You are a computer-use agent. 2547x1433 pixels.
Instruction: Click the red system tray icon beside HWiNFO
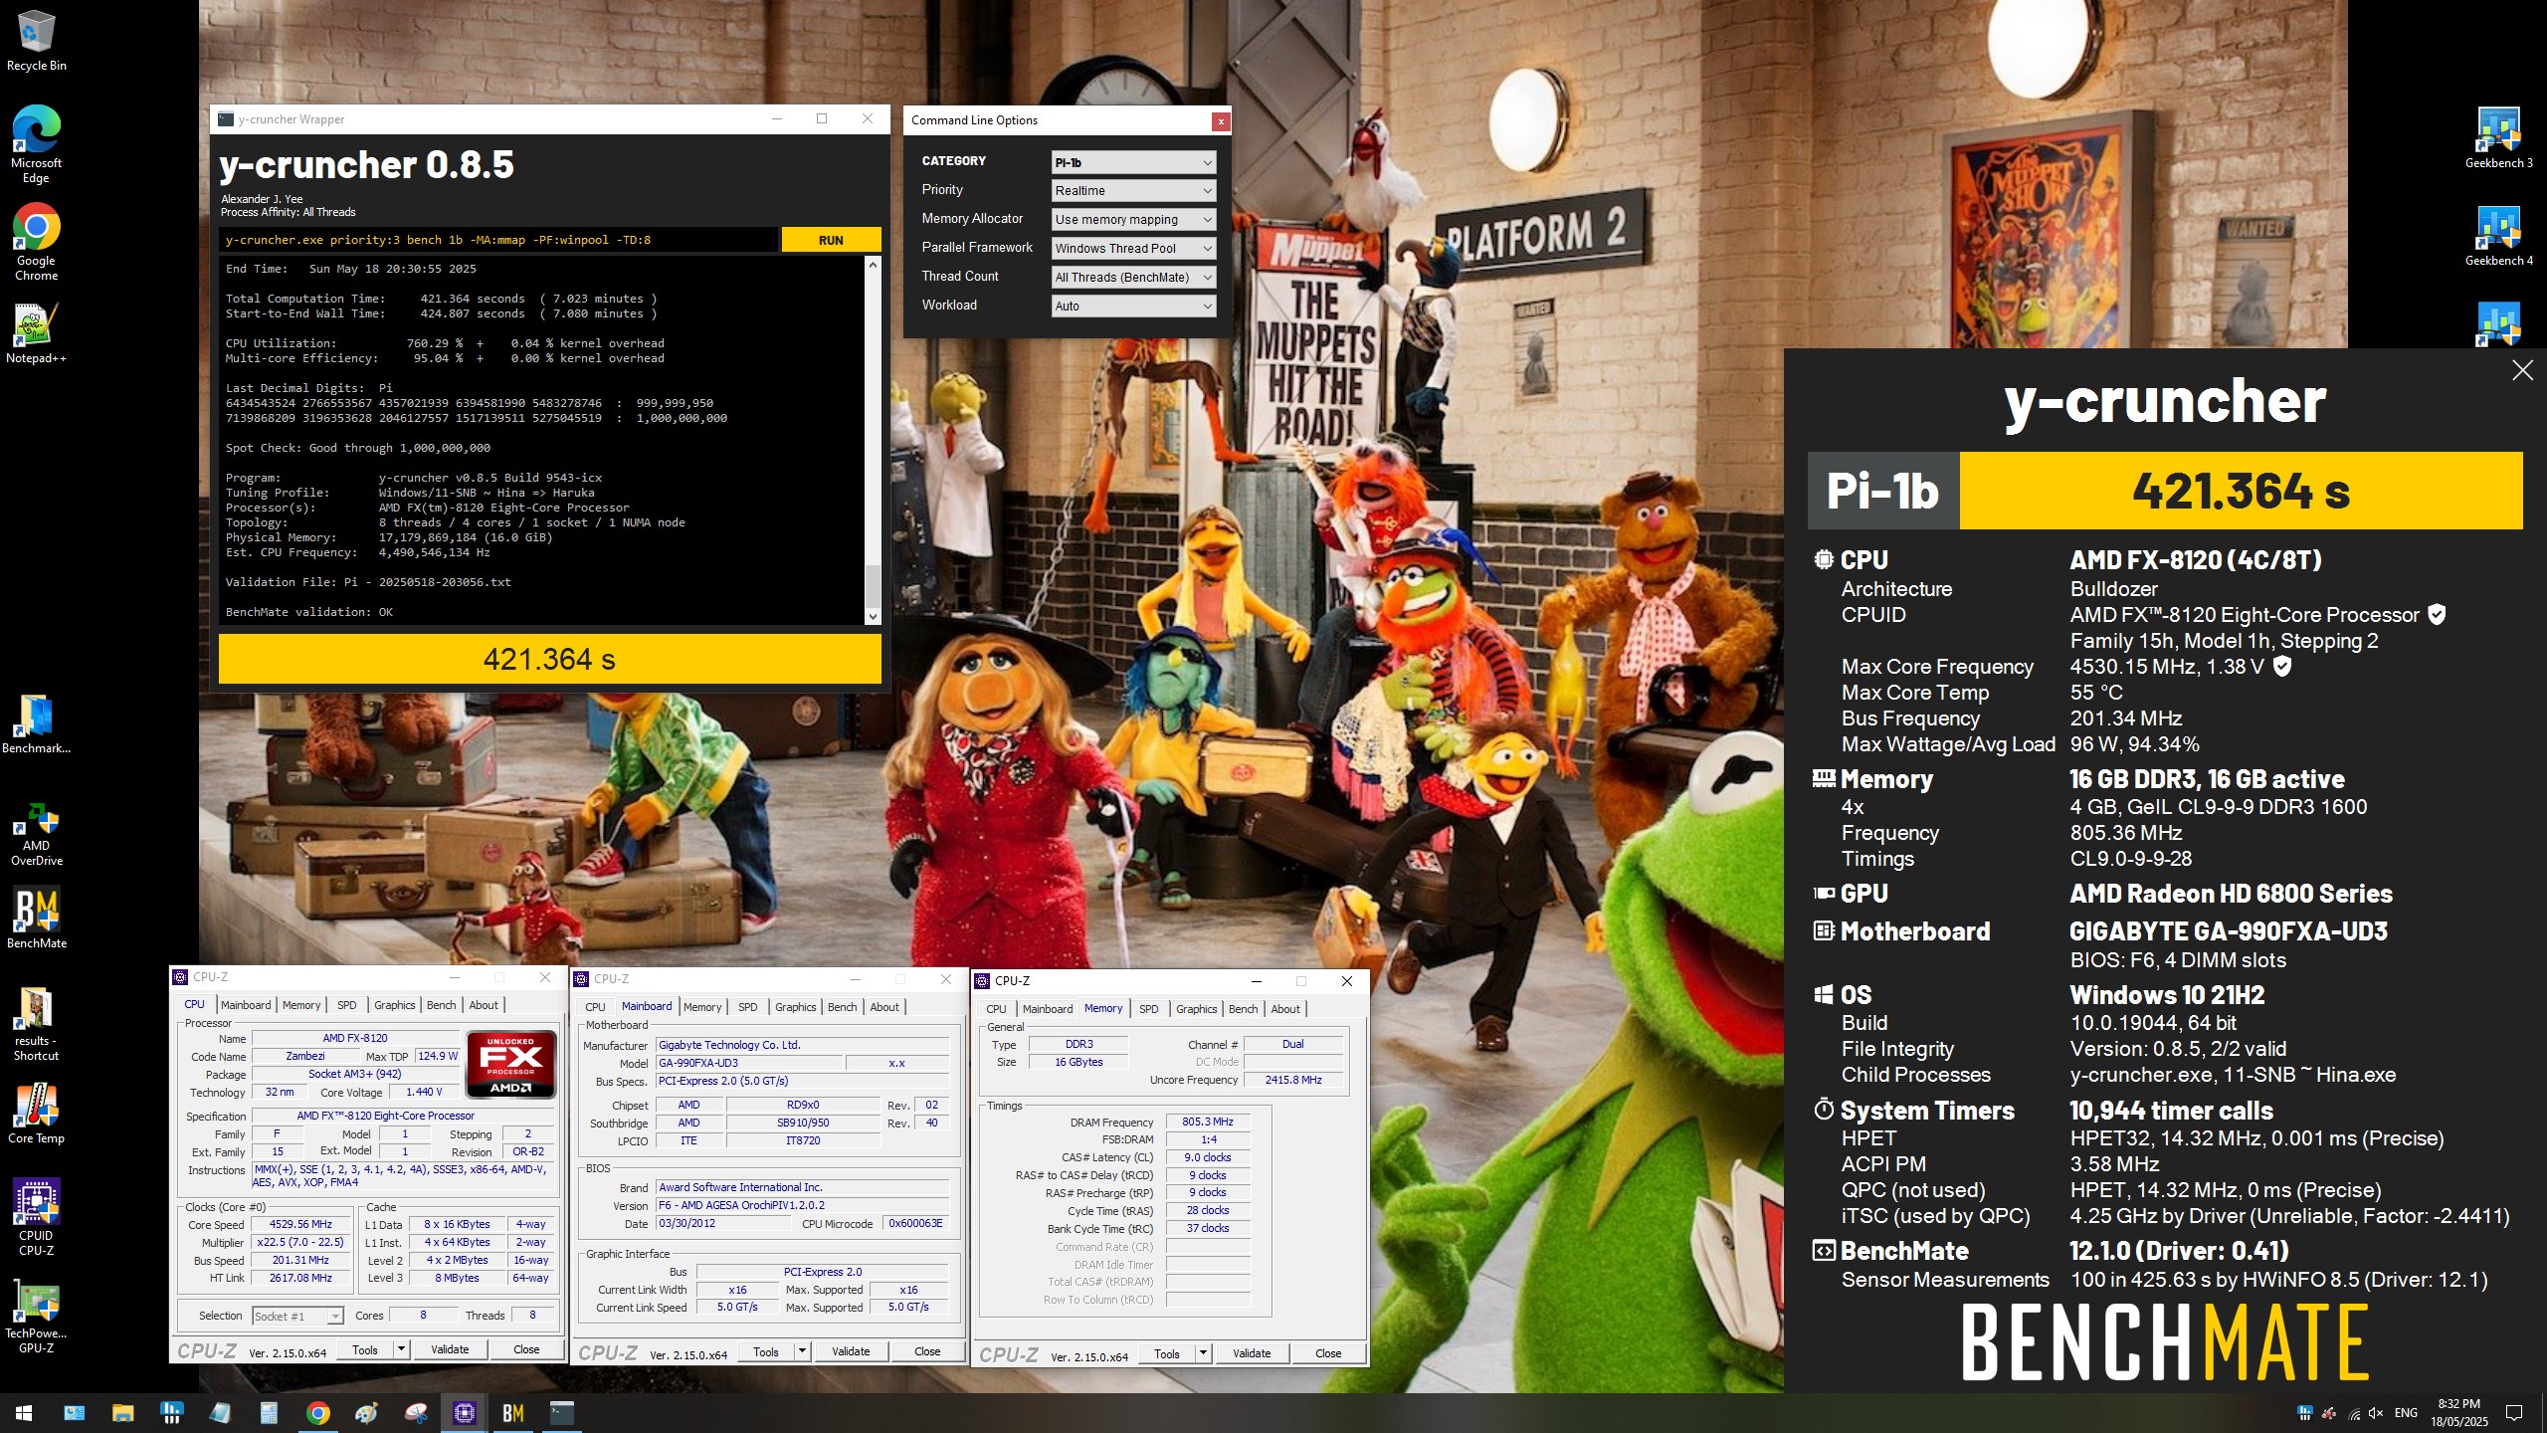point(2329,1413)
